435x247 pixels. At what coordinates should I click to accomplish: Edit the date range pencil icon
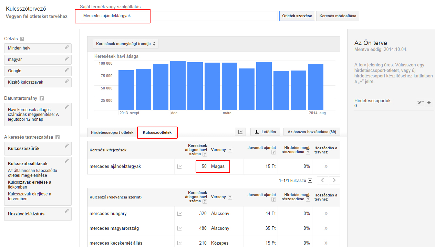click(67, 107)
